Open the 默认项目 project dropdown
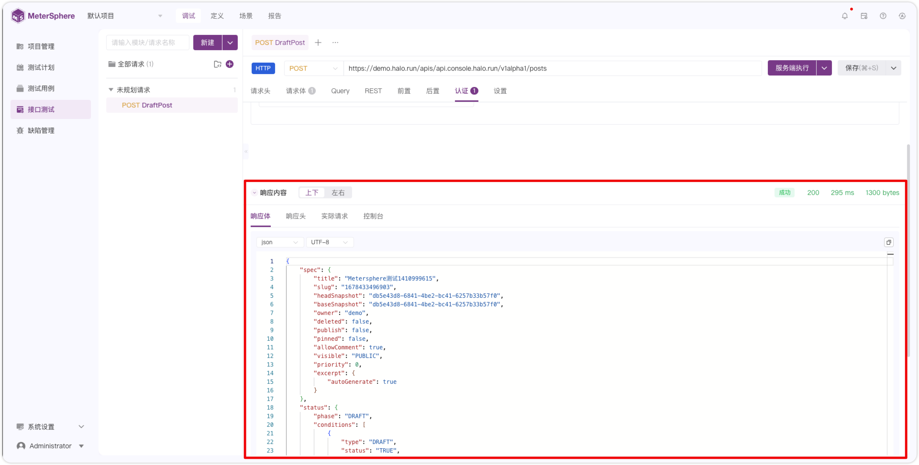The height and width of the screenshot is (465, 919). pos(125,16)
